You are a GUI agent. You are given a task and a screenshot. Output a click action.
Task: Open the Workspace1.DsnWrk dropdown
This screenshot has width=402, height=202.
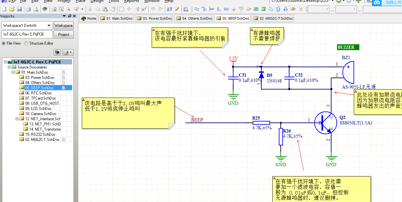click(49, 26)
